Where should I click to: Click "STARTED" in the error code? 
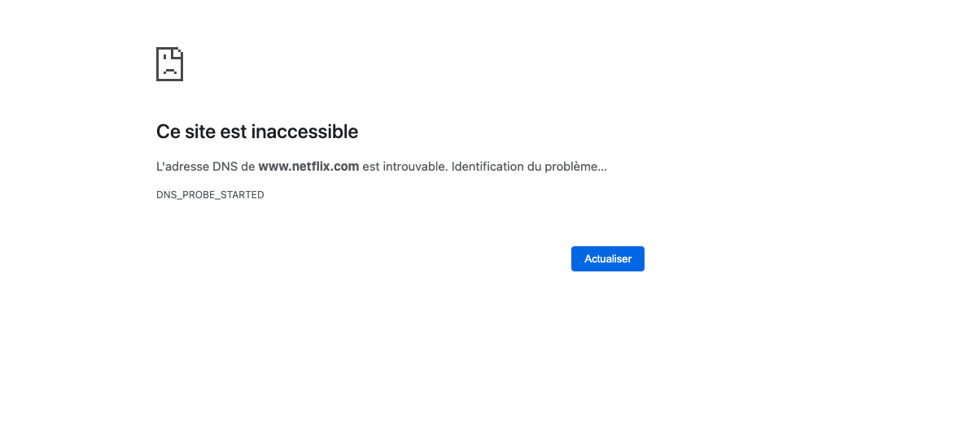(242, 195)
